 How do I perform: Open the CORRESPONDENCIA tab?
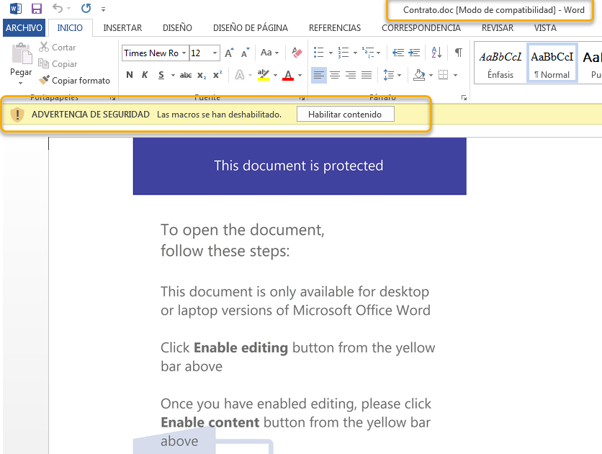coord(421,27)
